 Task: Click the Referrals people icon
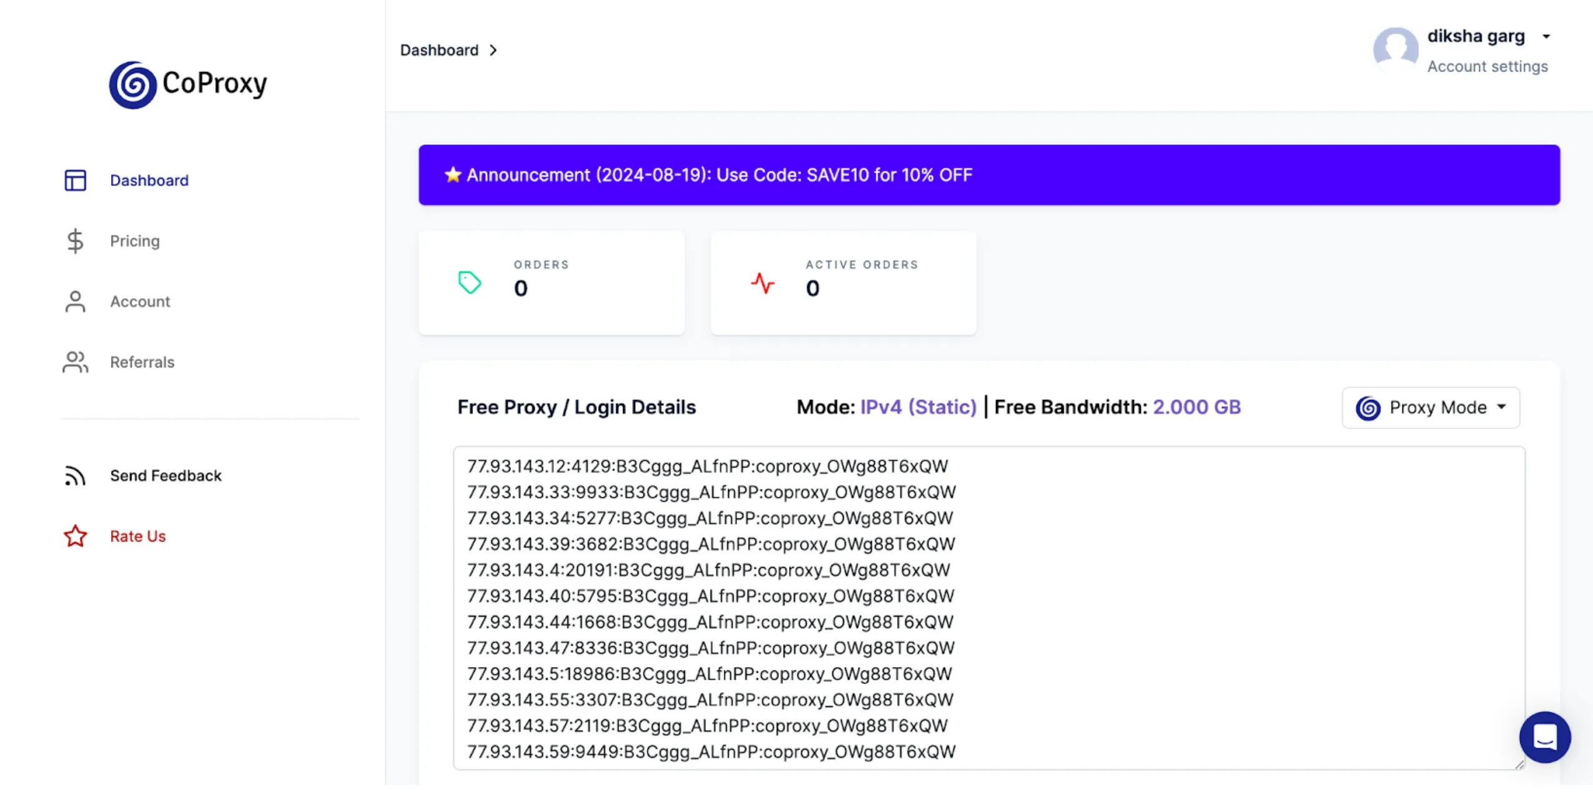point(76,362)
